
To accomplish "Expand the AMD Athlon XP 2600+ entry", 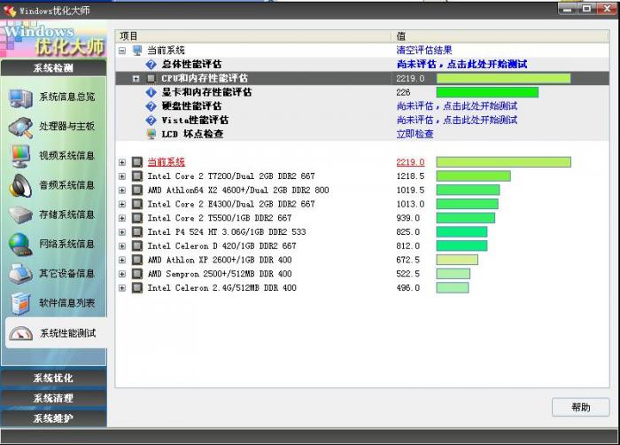I will (122, 260).
